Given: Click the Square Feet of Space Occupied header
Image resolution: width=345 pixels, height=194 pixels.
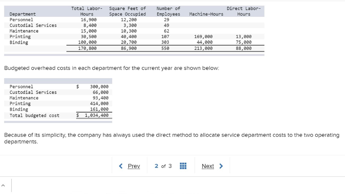Looking at the screenshot, I should point(127,11).
